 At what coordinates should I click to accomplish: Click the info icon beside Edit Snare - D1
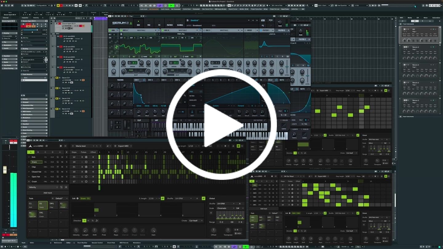pos(78,199)
